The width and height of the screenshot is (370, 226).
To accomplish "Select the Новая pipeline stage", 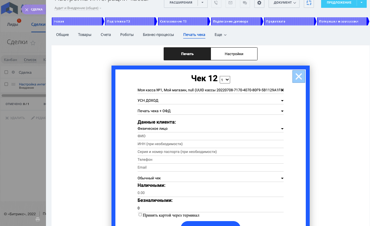I will [x=78, y=22].
